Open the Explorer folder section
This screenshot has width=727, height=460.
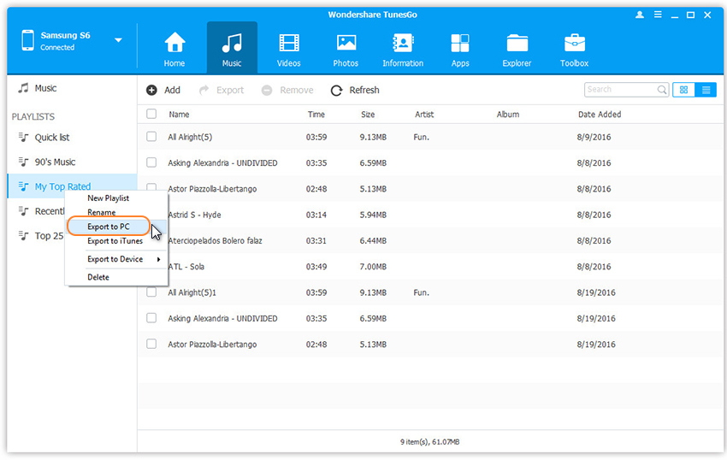517,49
